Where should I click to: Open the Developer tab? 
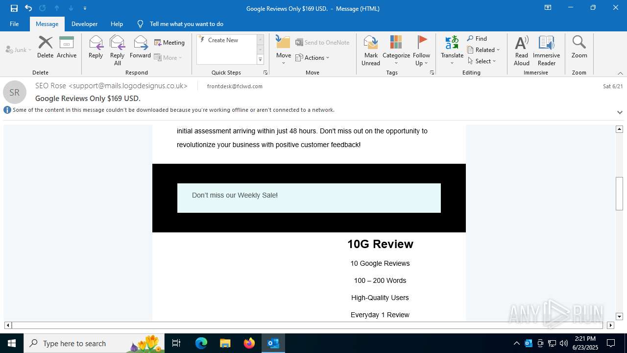(x=84, y=24)
